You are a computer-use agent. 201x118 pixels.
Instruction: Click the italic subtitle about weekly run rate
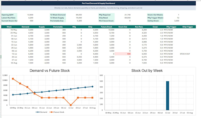pyautogui.click(x=98, y=8)
